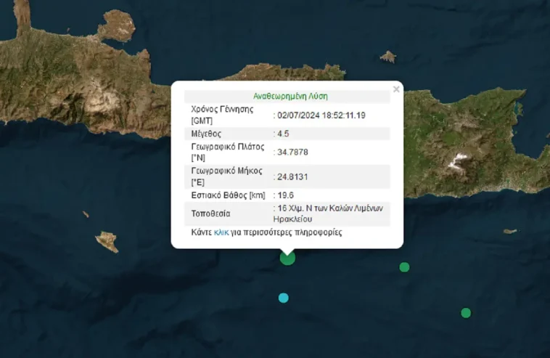Select the large green epicenter marker below popup
The height and width of the screenshot is (358, 550).
tap(287, 257)
